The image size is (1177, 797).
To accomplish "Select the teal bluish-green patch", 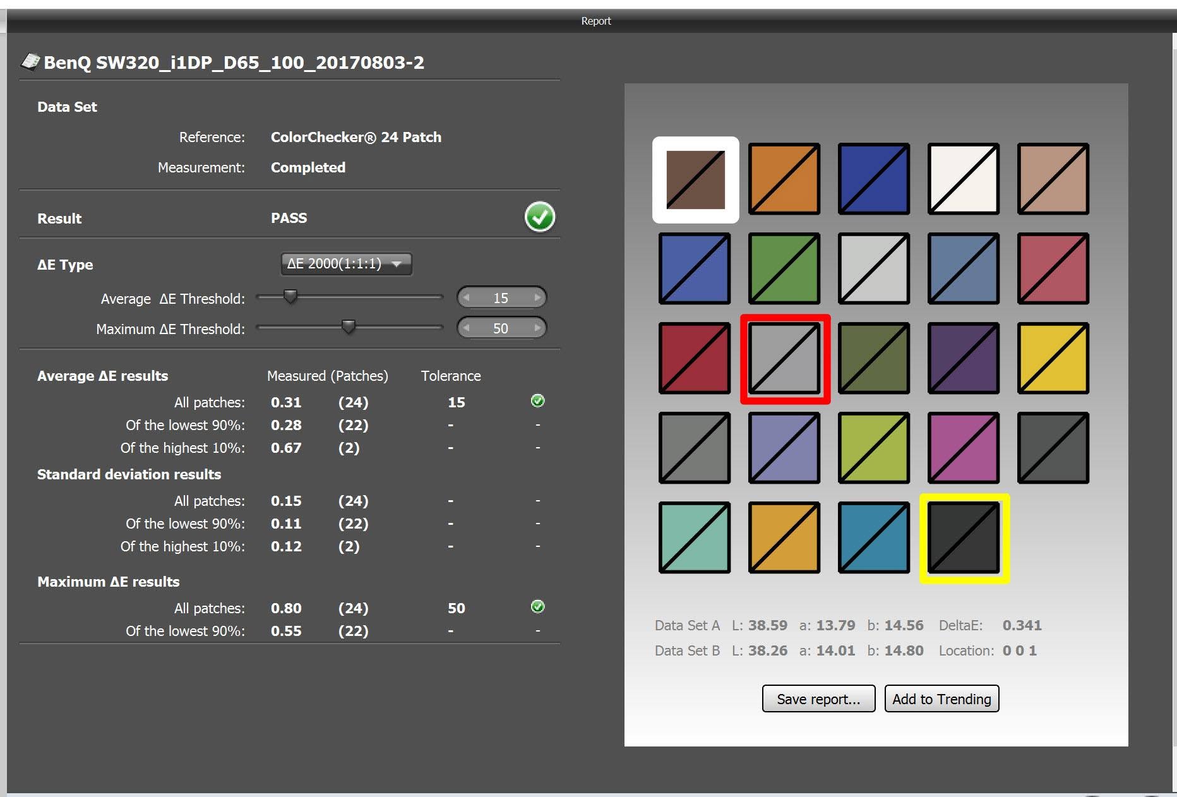I will click(x=695, y=538).
